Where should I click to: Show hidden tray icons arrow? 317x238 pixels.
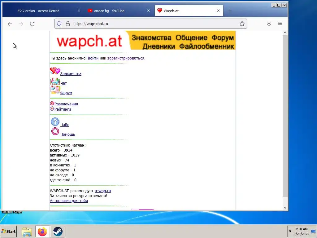290,231
